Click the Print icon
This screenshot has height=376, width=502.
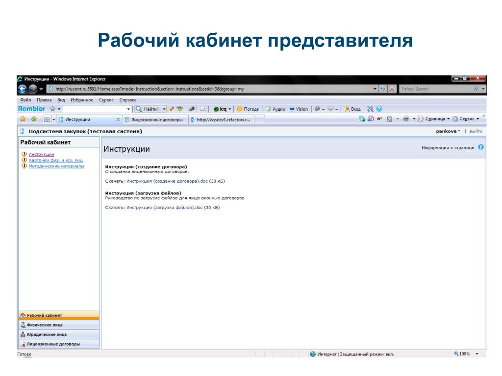(x=406, y=118)
